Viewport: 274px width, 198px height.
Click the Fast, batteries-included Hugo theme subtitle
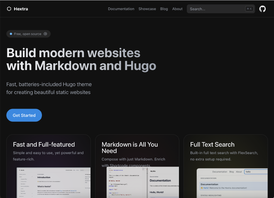(49, 88)
